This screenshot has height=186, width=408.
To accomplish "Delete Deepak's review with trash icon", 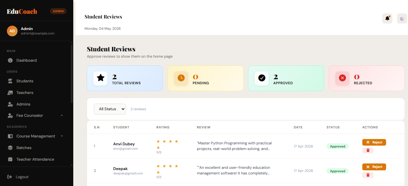I will click(x=368, y=175).
